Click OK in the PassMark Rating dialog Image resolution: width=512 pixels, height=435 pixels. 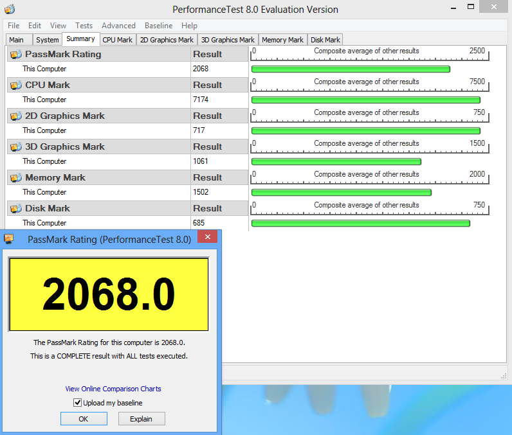(84, 419)
